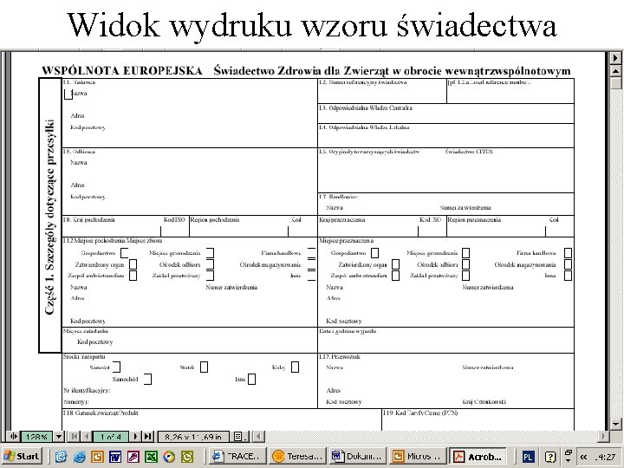624x468 pixels.
Task: Open the zoom level dropdown arrow
Action: [59, 437]
